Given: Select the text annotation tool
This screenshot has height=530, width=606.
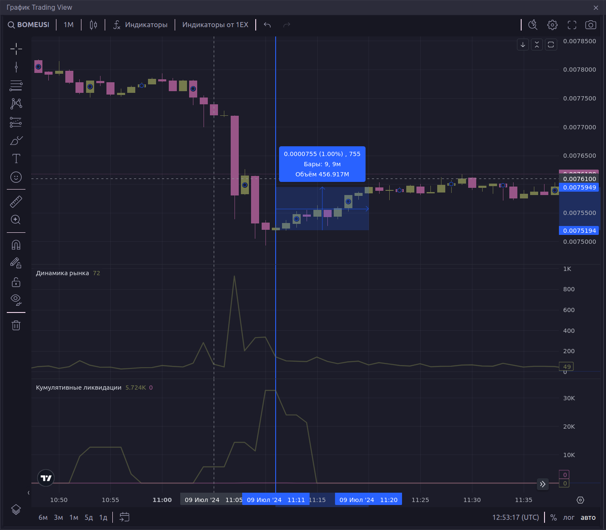Looking at the screenshot, I should (x=16, y=159).
